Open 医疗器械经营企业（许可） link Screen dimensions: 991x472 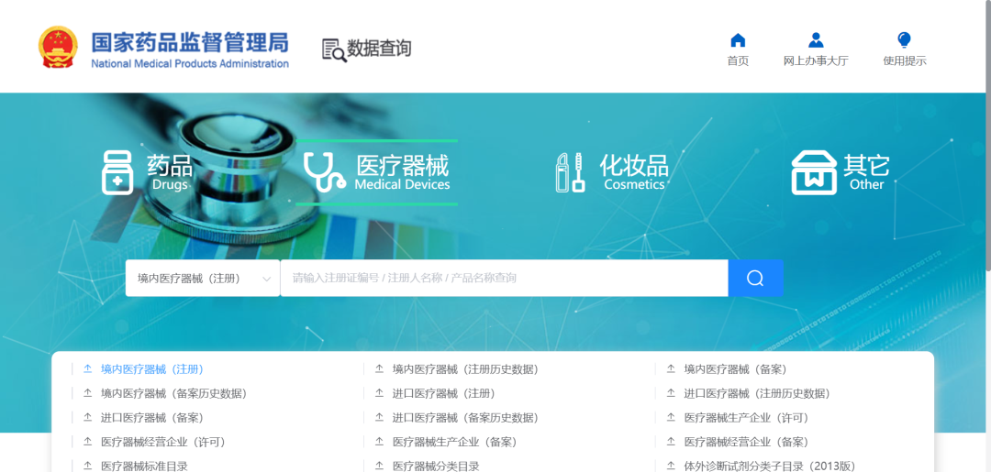tap(162, 442)
